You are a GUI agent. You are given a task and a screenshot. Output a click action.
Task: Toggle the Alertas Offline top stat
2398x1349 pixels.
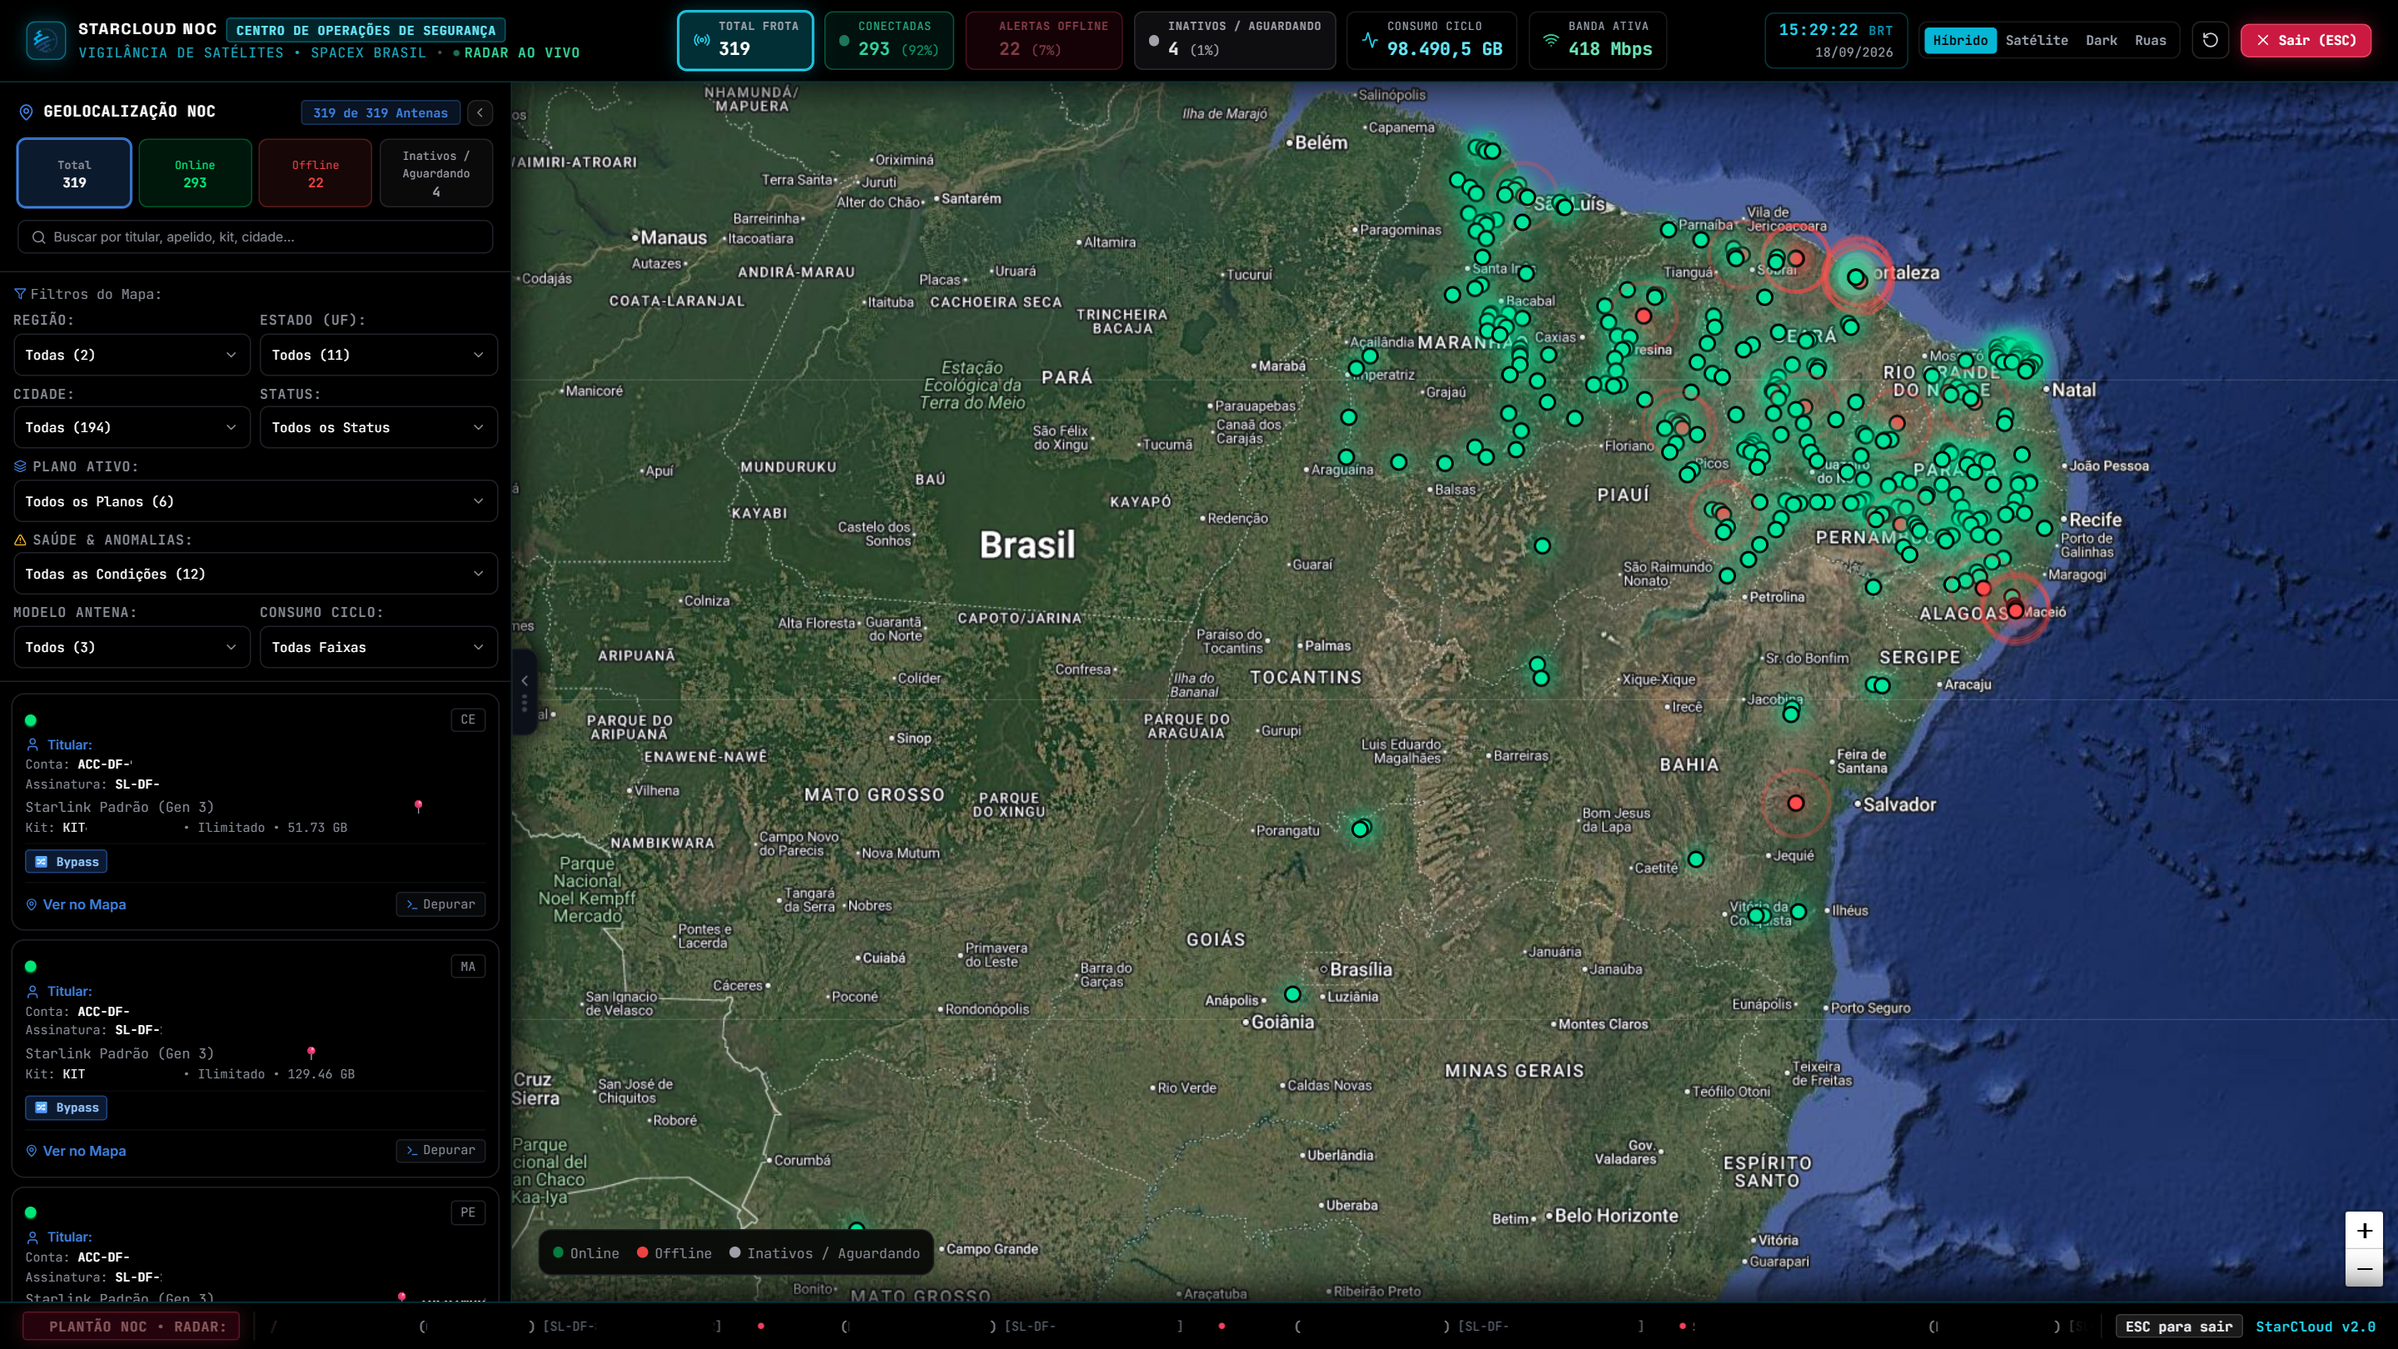(x=1043, y=40)
